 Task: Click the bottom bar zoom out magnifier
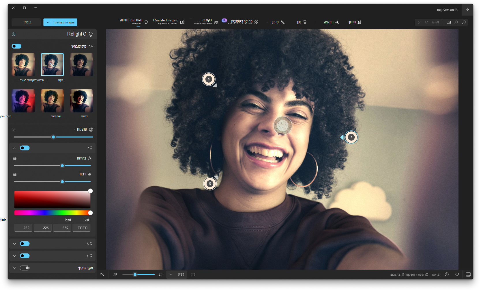click(161, 275)
